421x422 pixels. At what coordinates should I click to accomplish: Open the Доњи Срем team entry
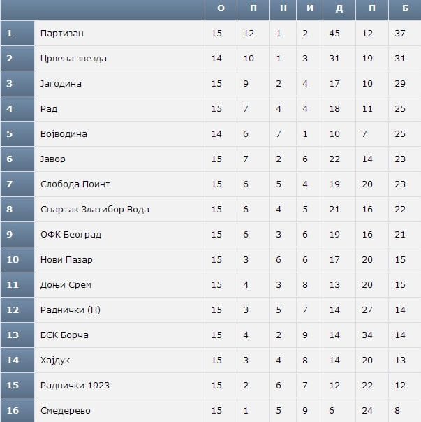pos(66,285)
